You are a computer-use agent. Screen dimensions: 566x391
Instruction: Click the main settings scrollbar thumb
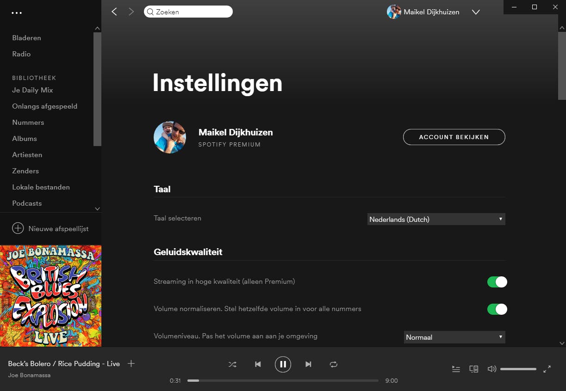tap(562, 66)
